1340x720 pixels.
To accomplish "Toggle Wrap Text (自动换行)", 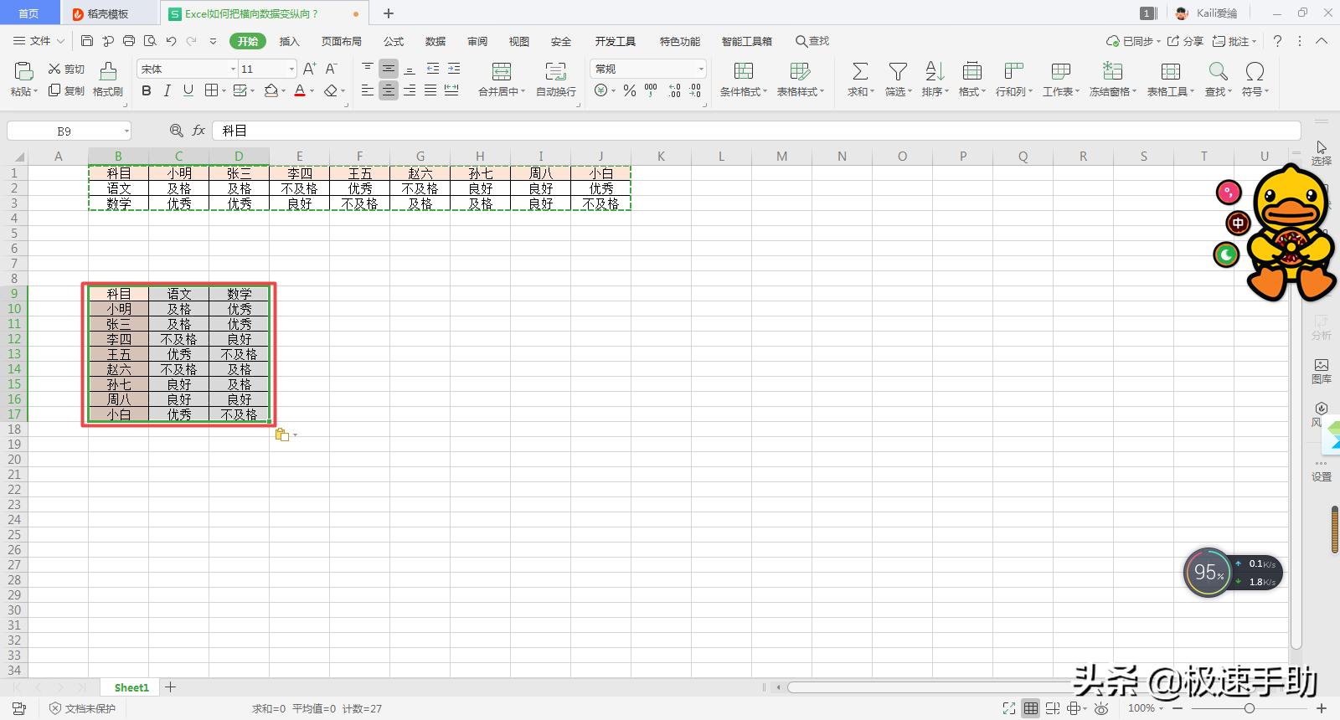I will [x=555, y=72].
